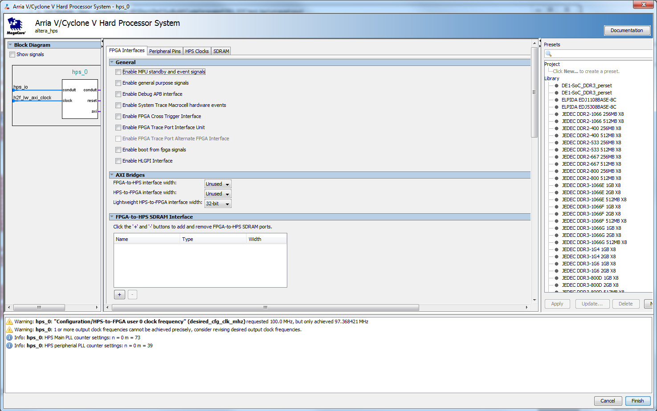Viewport: 657px width, 411px height.
Task: Select JEDEC DDR3-1066E 2GB X8 preset
Action: [x=591, y=192]
